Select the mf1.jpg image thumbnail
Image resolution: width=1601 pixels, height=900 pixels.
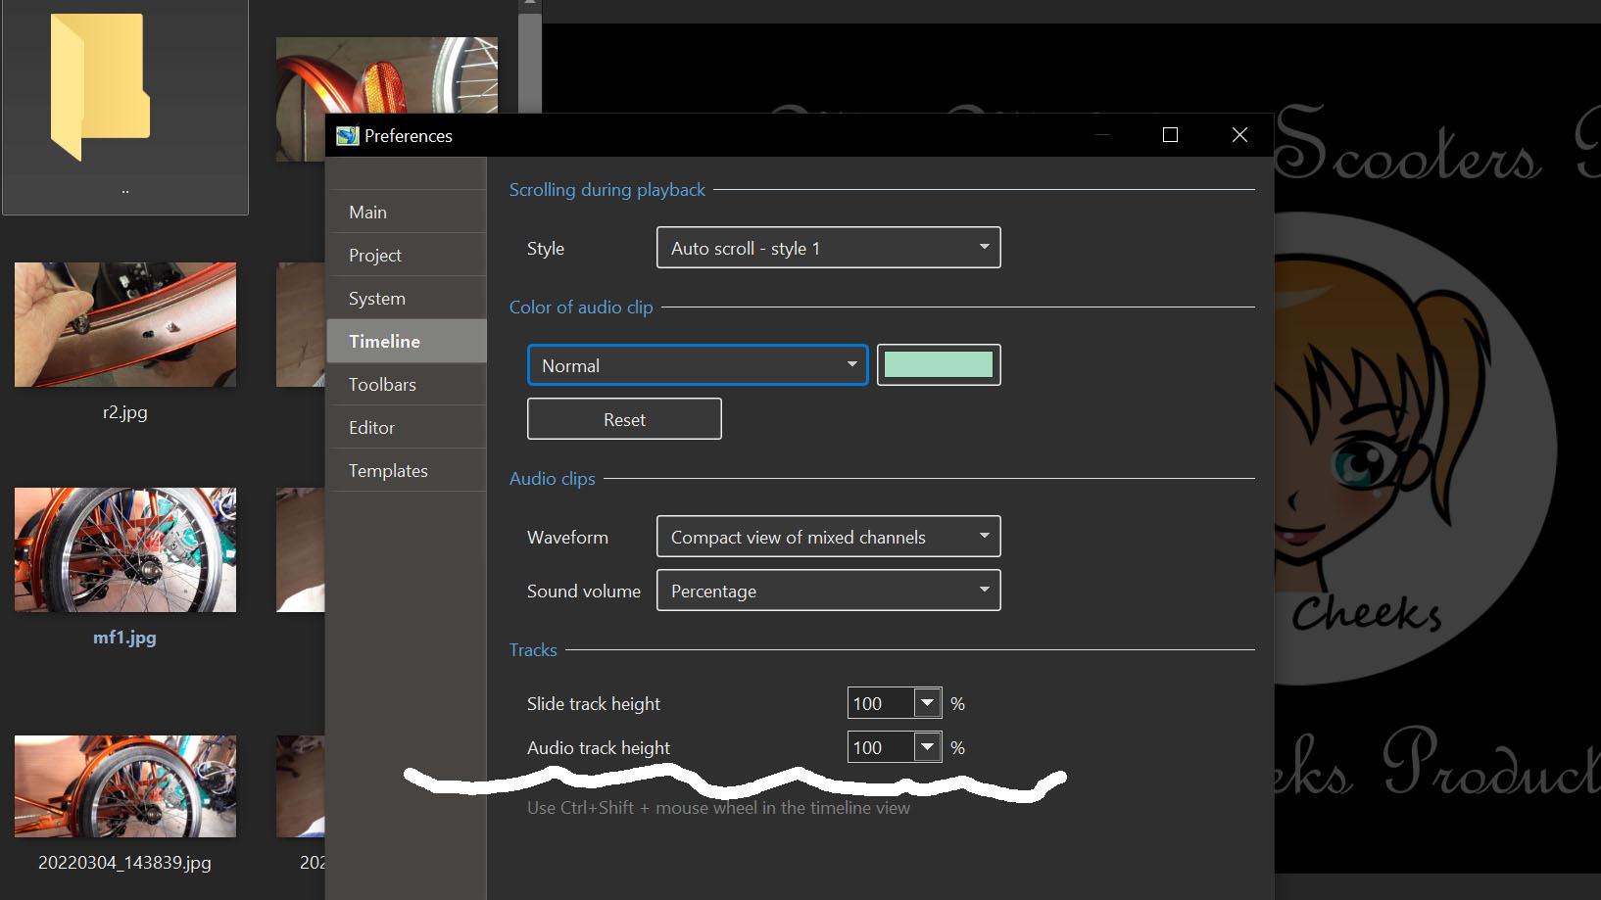(125, 550)
